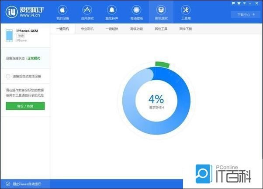Click the green 备份 / 恢复 button
Screen dimensions: 263x189
tap(25, 106)
